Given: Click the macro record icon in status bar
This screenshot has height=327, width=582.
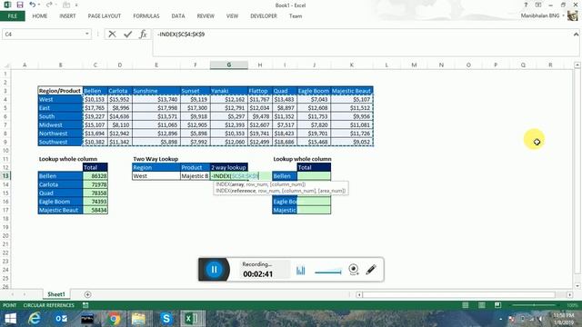Looking at the screenshot, I should click(x=85, y=305).
